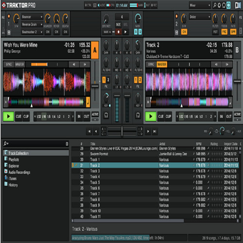
Task: Toggle the FX unit 2 ON button
Action: pyautogui.click(x=184, y=32)
